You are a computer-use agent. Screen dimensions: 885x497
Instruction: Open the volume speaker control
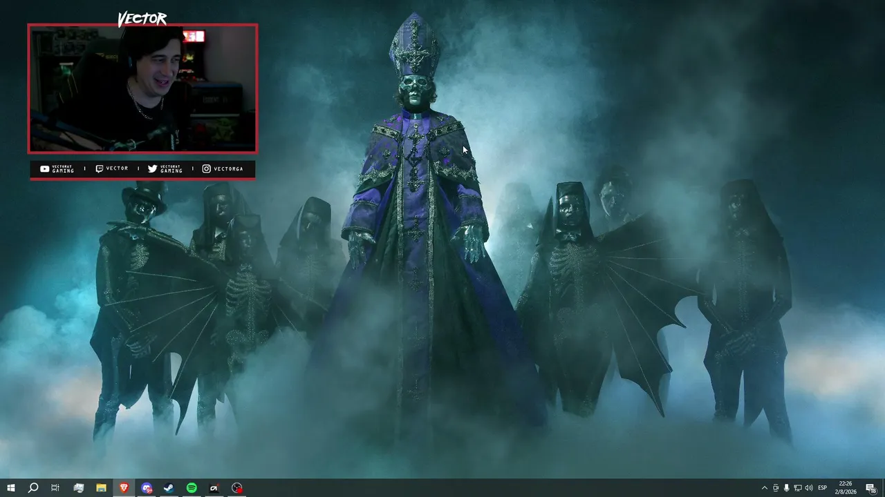(x=809, y=488)
